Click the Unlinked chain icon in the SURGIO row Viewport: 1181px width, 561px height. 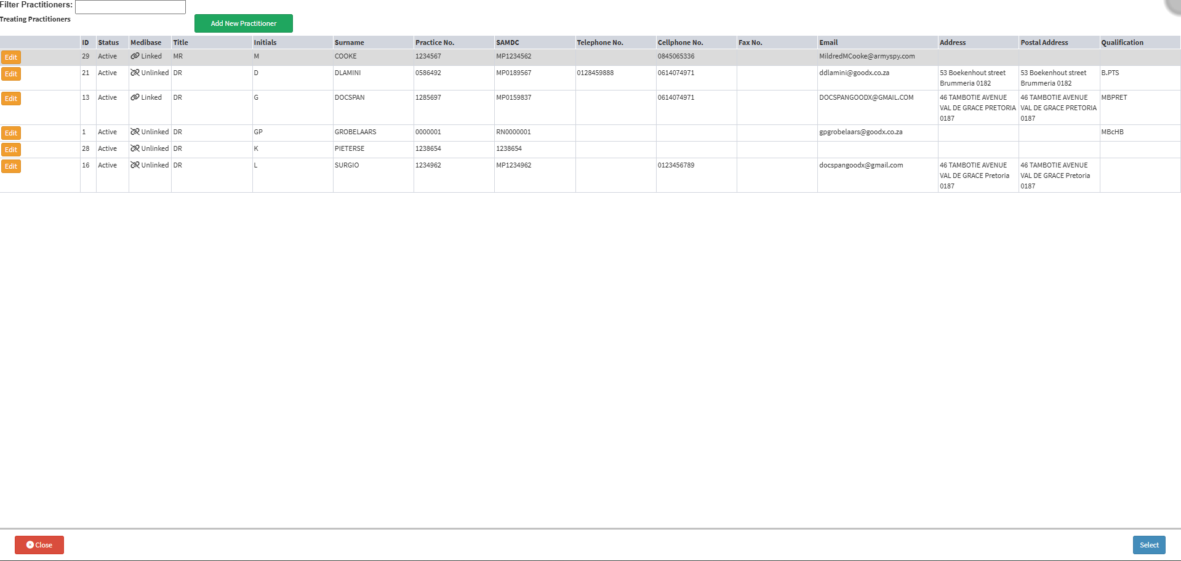[x=135, y=165]
